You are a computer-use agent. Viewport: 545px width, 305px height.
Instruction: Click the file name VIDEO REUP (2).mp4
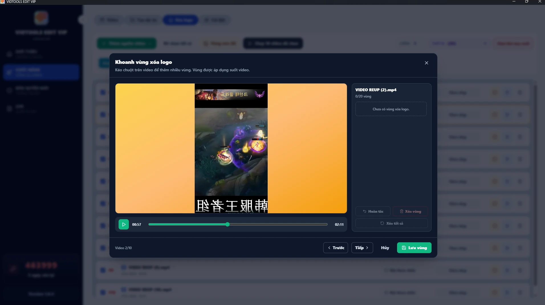(376, 90)
